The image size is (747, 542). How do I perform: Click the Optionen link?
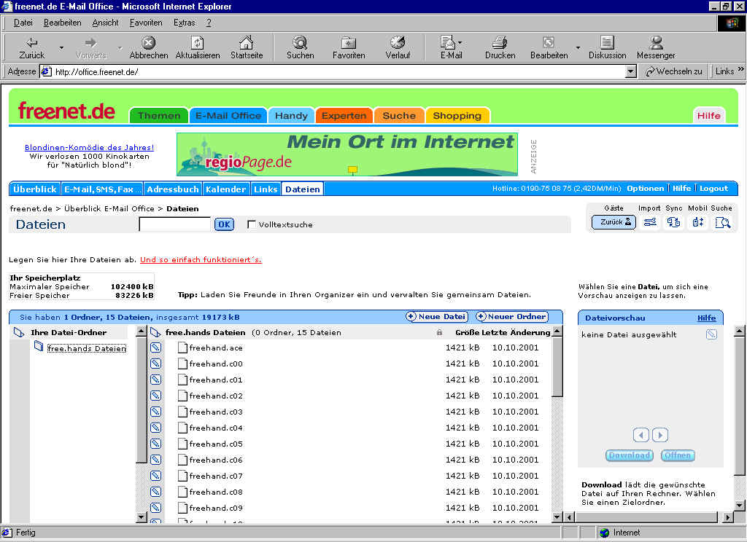645,189
